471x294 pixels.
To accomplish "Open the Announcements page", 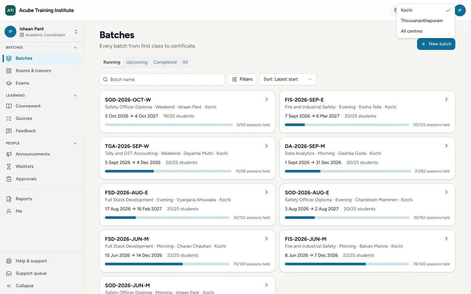I will click(x=41, y=154).
